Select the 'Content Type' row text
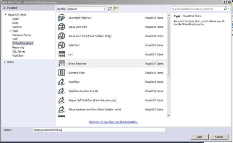Image resolution: width=233 pixels, height=143 pixels. [76, 73]
